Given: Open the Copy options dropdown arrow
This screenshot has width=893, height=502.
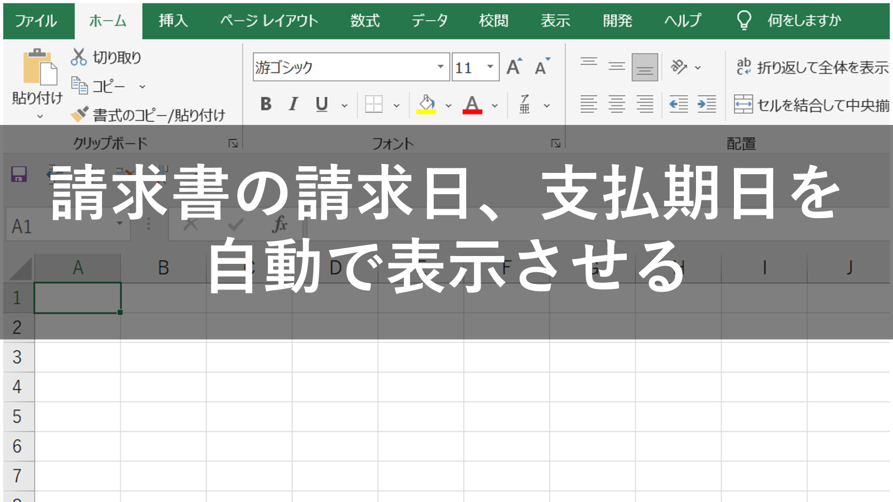Looking at the screenshot, I should pos(142,86).
